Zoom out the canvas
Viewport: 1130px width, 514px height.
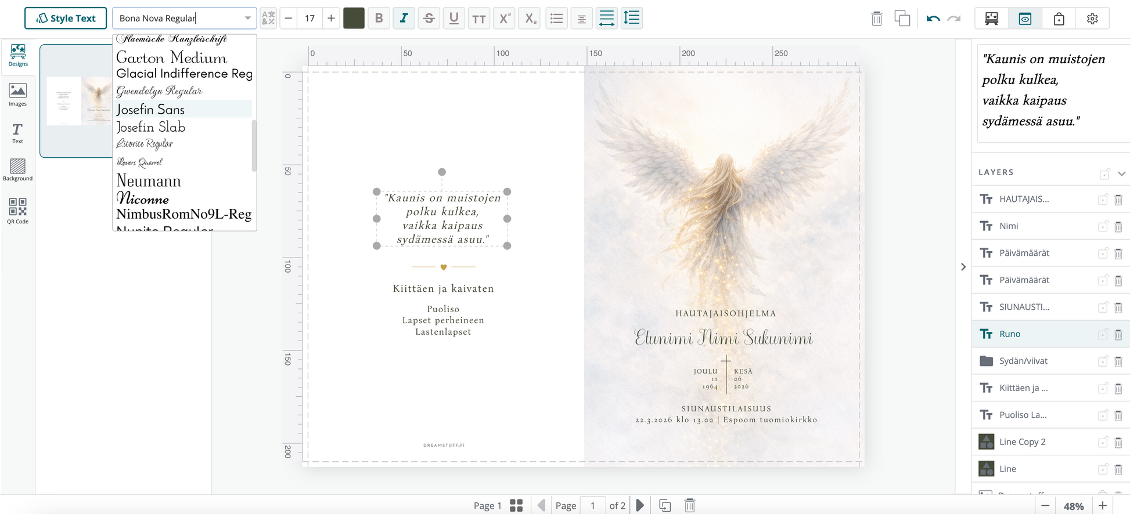pos(1045,506)
